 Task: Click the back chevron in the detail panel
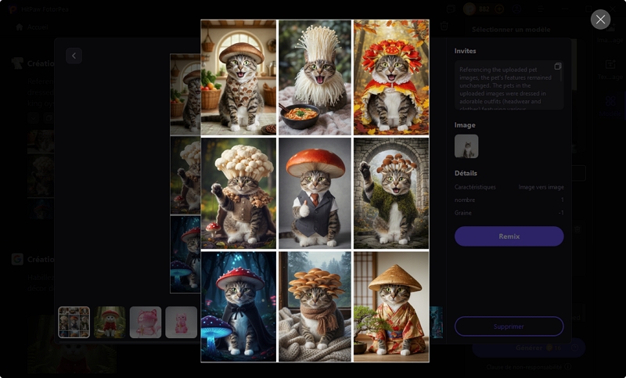pyautogui.click(x=74, y=56)
